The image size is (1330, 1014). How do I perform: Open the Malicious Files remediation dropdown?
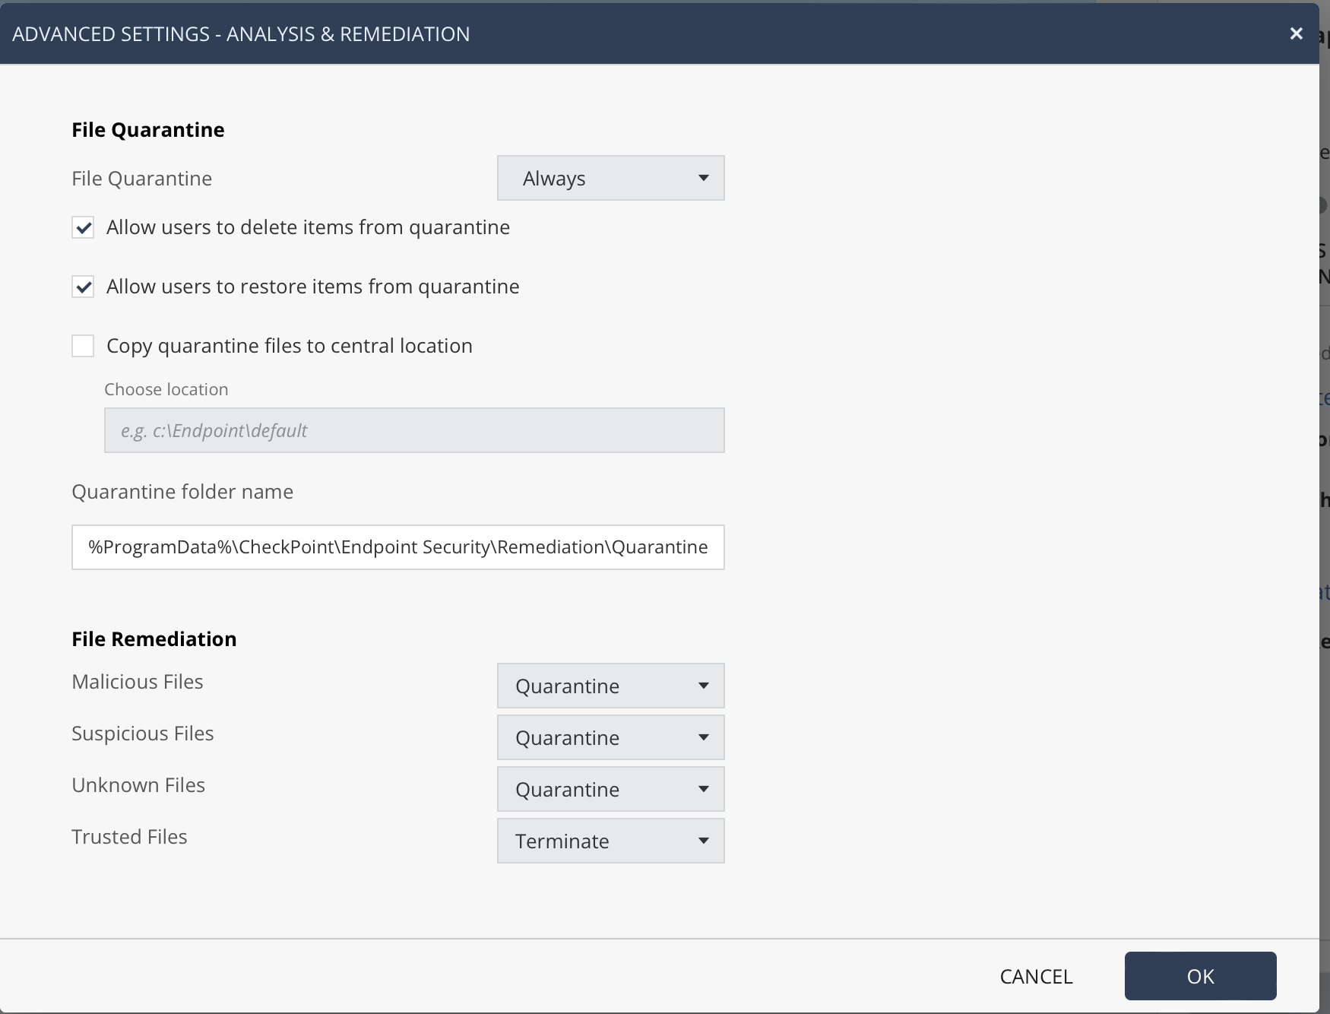click(x=610, y=686)
